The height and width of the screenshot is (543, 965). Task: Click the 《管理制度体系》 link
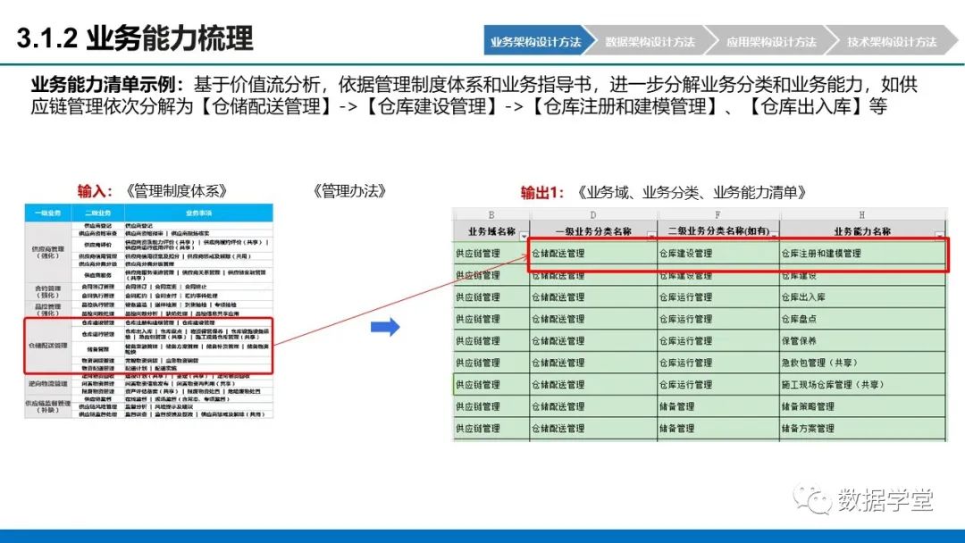[x=178, y=190]
